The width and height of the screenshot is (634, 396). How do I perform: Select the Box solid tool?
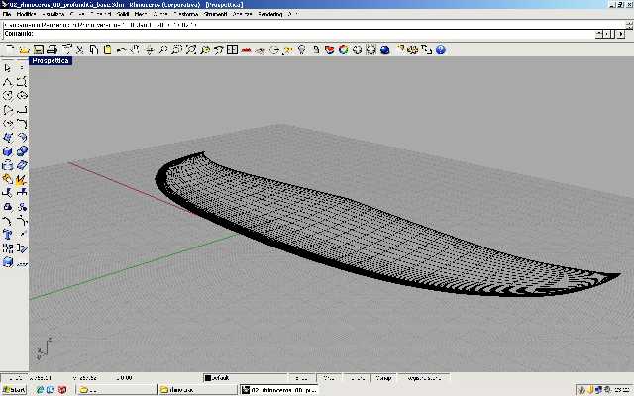(8, 151)
